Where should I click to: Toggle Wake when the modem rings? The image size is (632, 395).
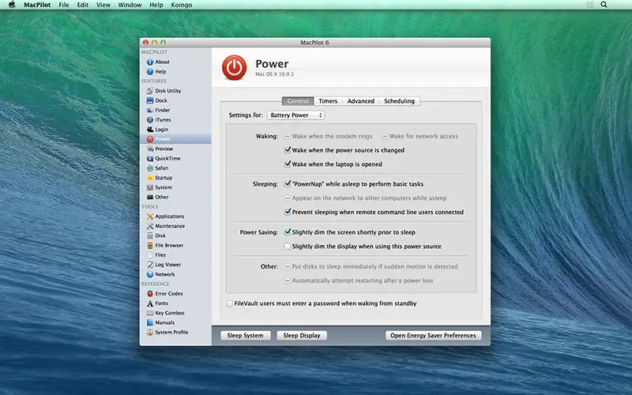click(x=288, y=136)
